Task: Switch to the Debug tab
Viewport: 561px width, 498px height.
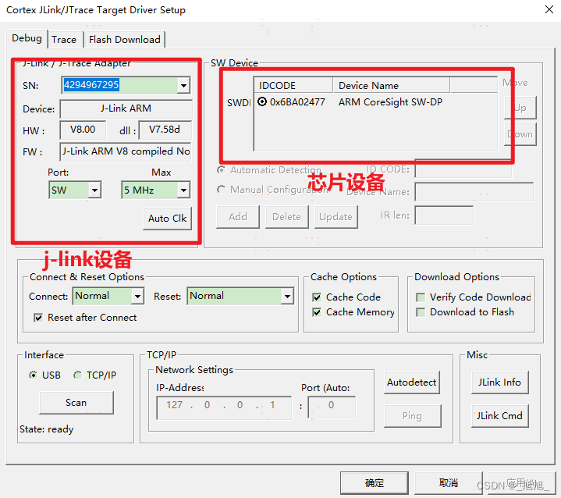Action: 27,38
